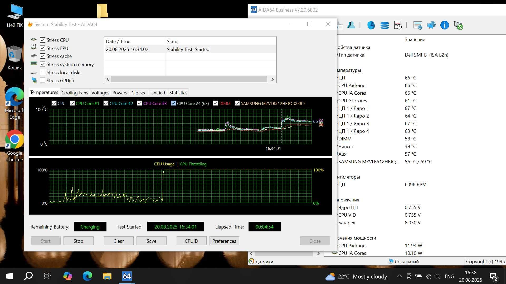Open the Statistics tab
506x284 pixels.
(178, 93)
